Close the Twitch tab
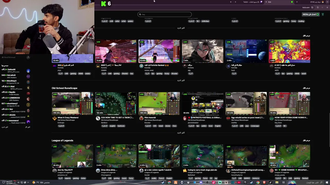The image size is (330, 185). [235, 2]
